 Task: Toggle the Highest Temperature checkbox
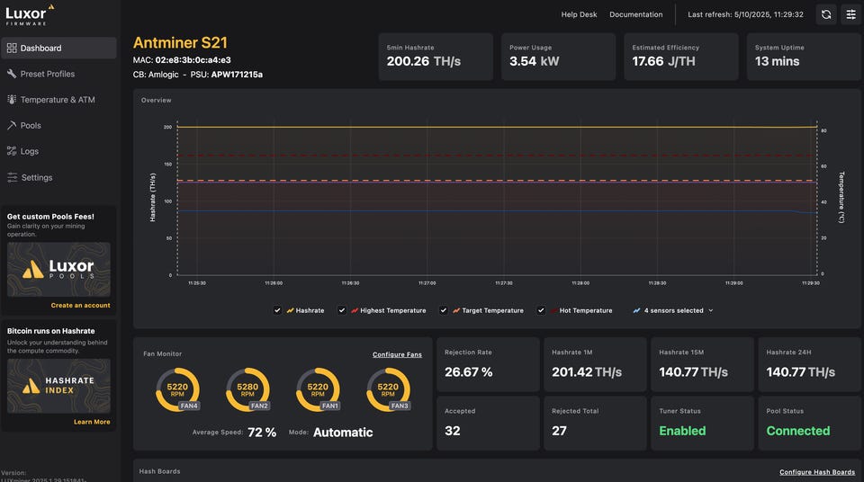coord(342,310)
